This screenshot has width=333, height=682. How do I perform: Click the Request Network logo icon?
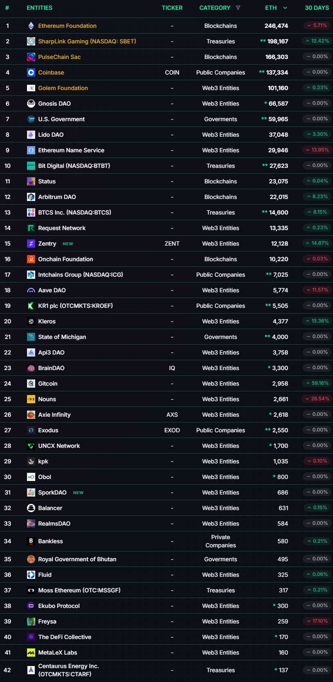(x=31, y=228)
